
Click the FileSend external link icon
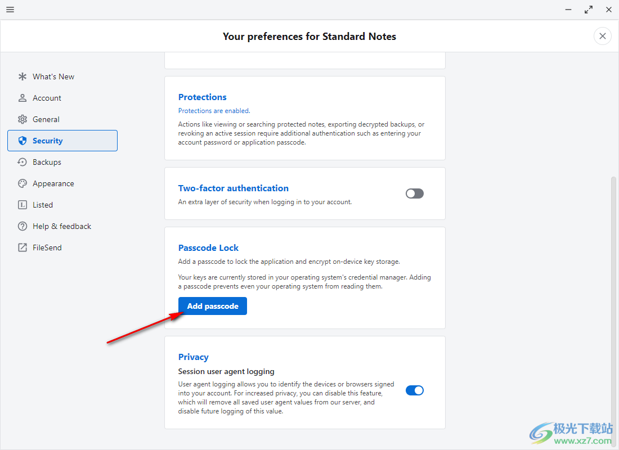(x=23, y=247)
